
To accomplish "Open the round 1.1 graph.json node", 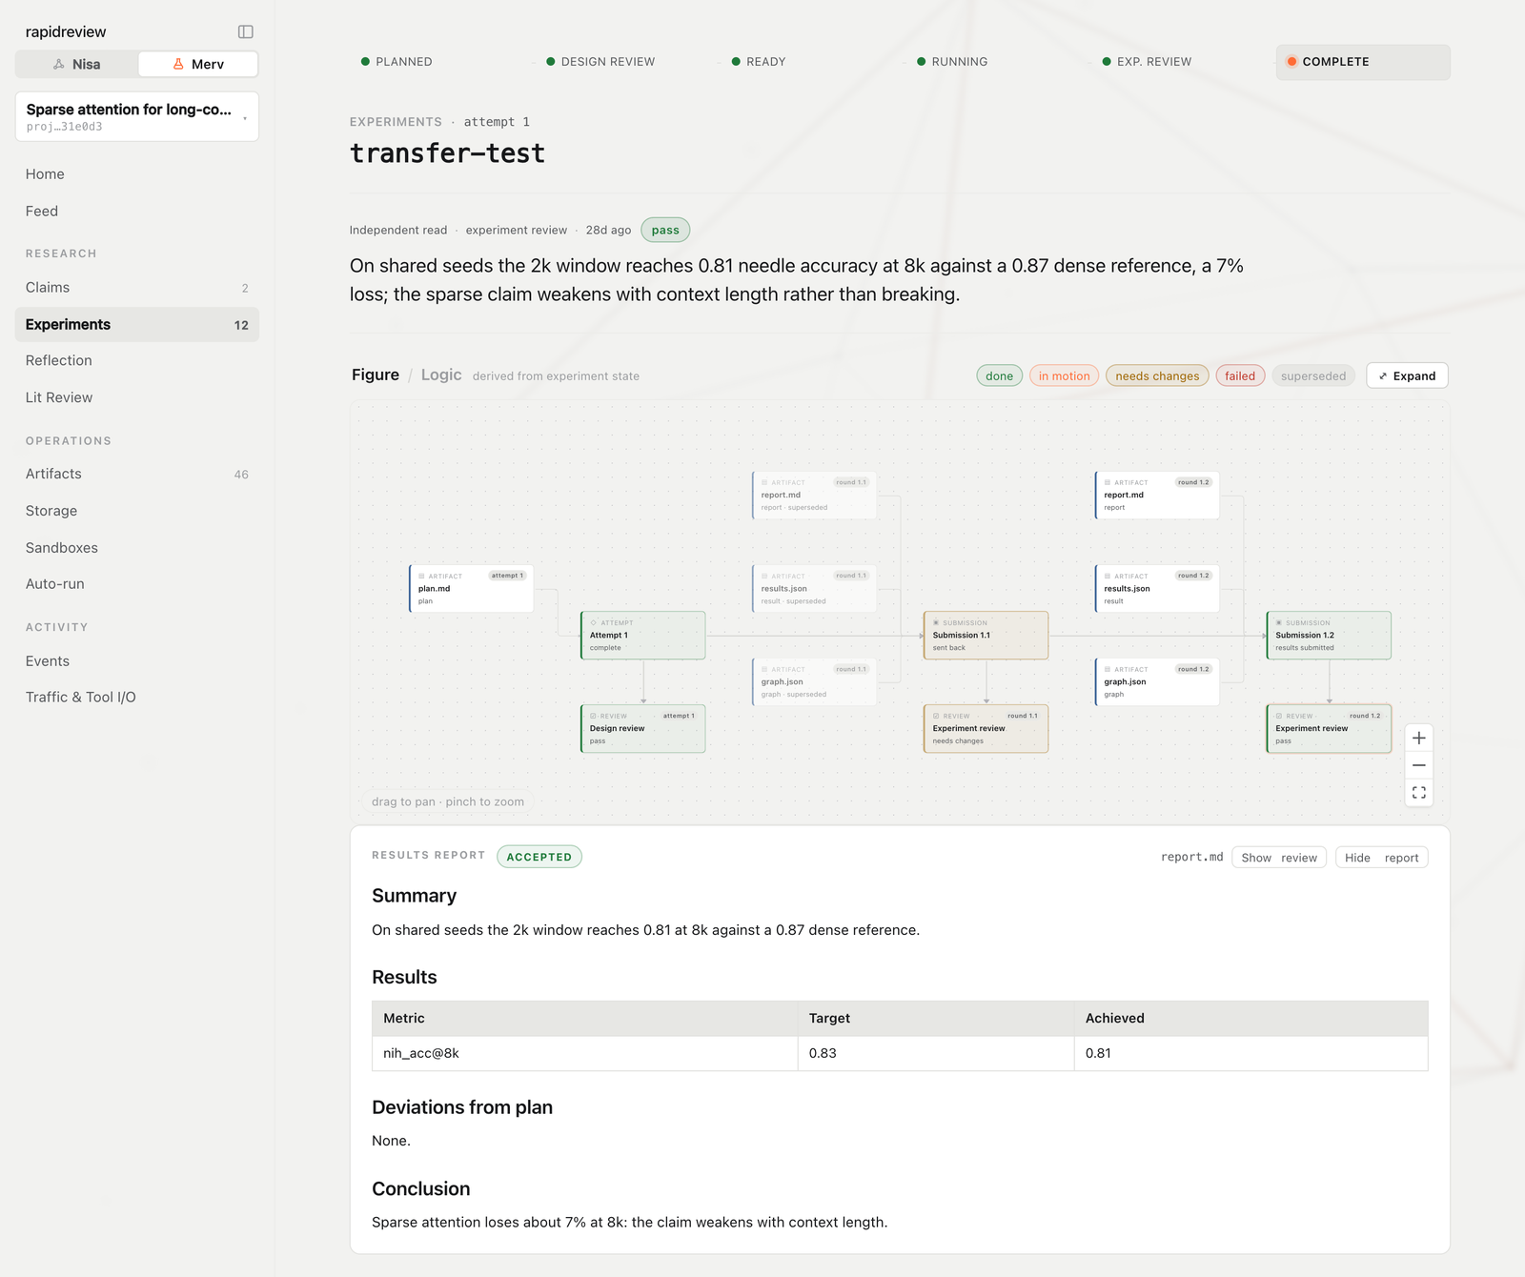I will coord(814,681).
